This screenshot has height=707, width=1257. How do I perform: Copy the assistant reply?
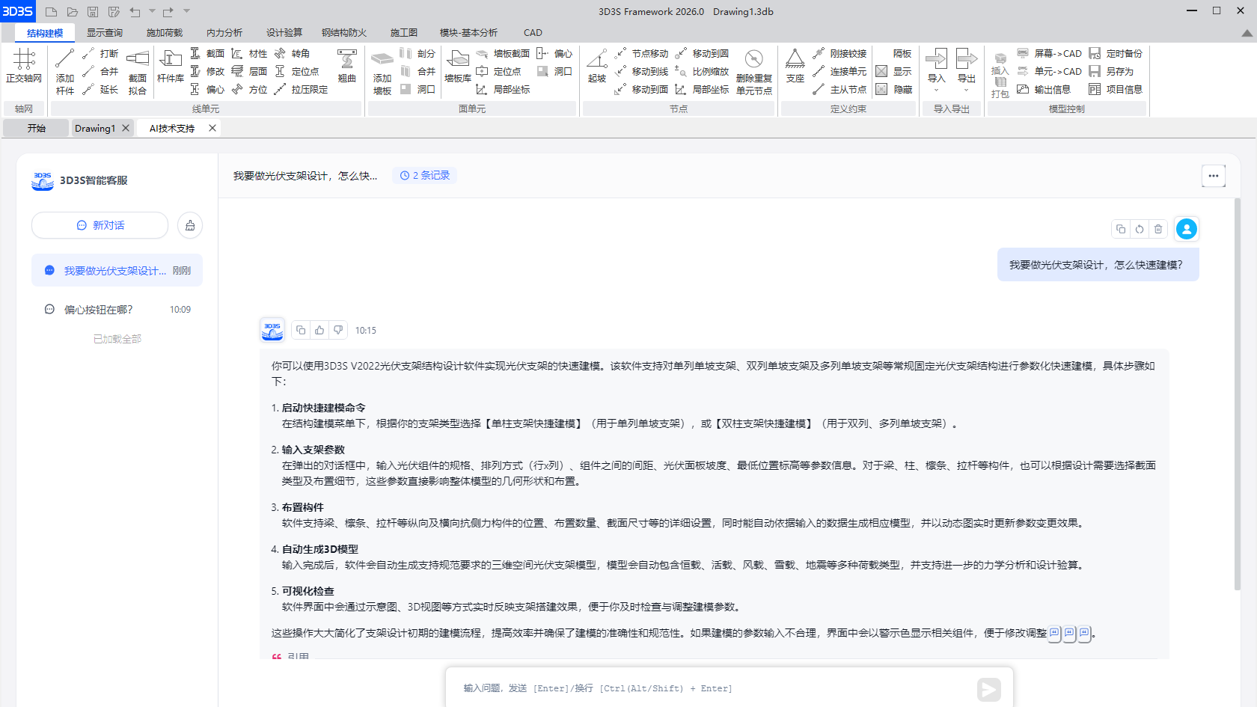coord(301,330)
